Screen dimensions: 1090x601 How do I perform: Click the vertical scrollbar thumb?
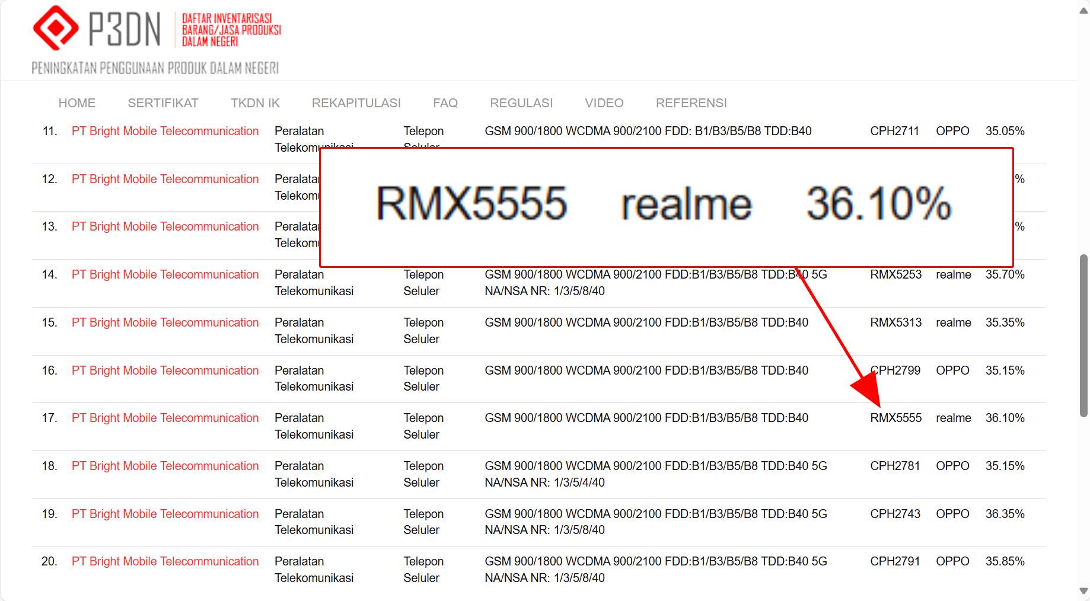click(1083, 335)
